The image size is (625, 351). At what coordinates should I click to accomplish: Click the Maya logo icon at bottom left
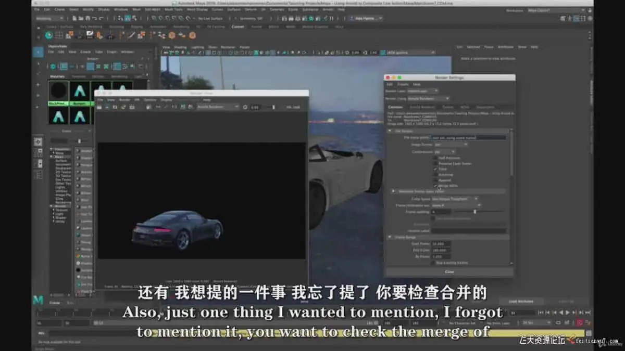coord(38,300)
